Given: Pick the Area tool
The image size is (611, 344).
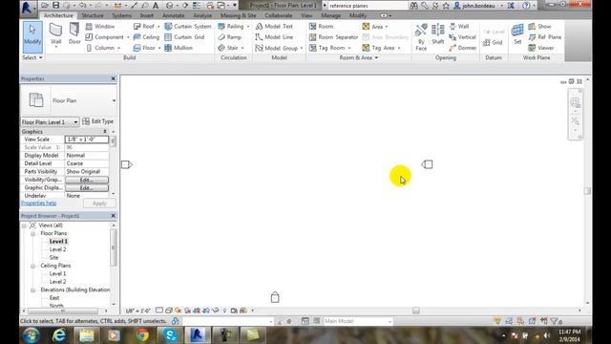Looking at the screenshot, I should pos(375,27).
